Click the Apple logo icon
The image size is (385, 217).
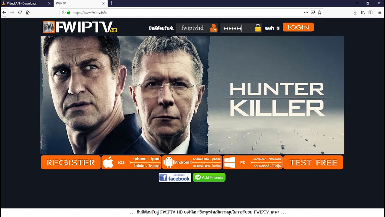point(108,162)
